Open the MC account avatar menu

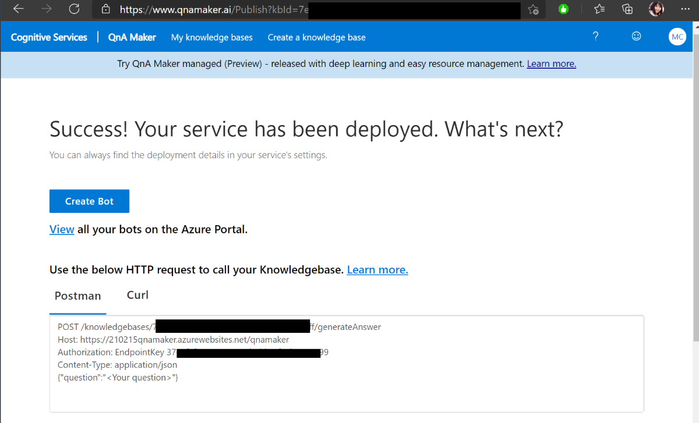[x=677, y=36]
